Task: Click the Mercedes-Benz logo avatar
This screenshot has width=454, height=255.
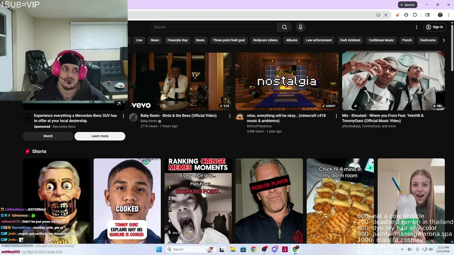Action: [27, 118]
